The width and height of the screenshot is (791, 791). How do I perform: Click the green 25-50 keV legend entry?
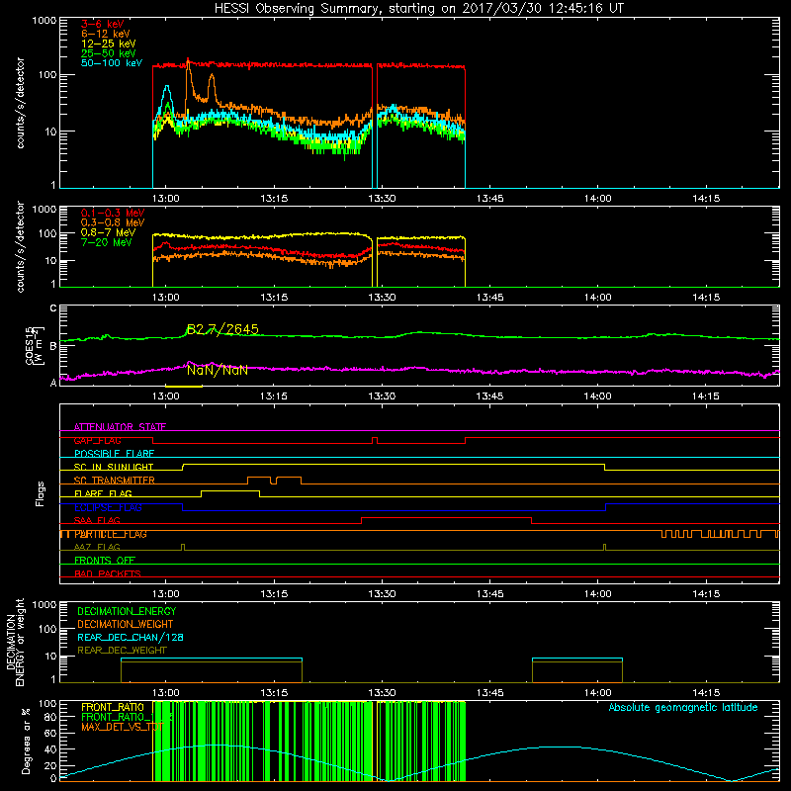click(x=109, y=53)
